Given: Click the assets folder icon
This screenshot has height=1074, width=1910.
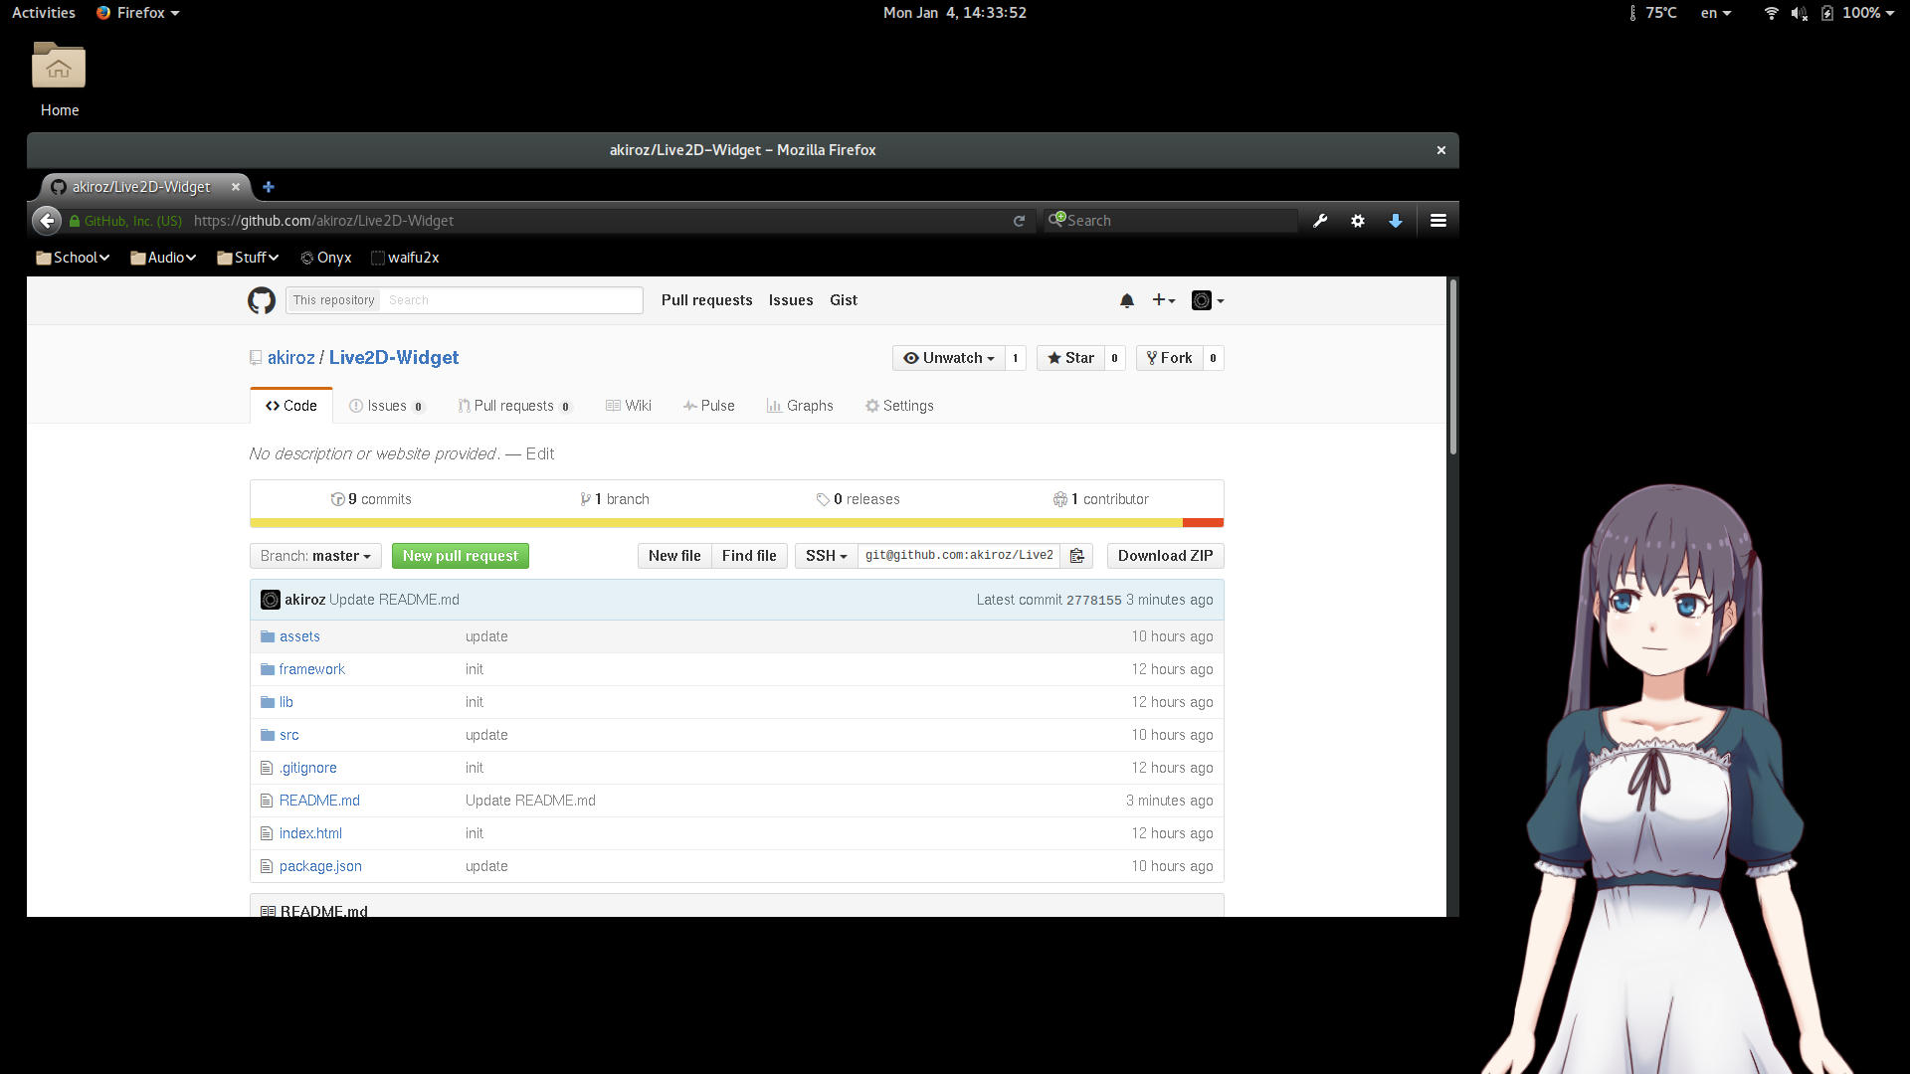Looking at the screenshot, I should pyautogui.click(x=268, y=636).
